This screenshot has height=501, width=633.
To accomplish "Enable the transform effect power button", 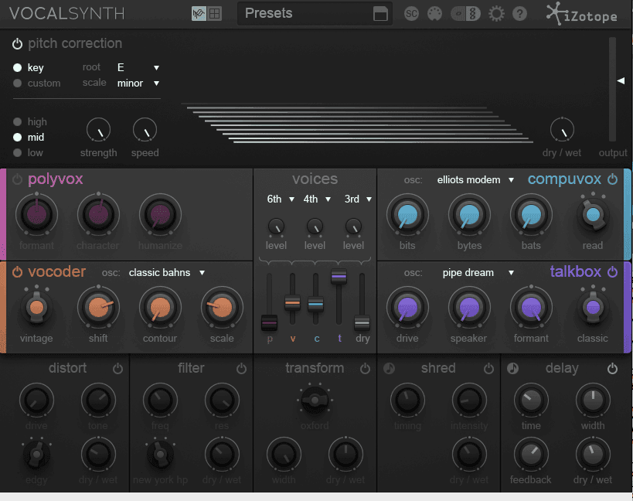I will click(365, 369).
